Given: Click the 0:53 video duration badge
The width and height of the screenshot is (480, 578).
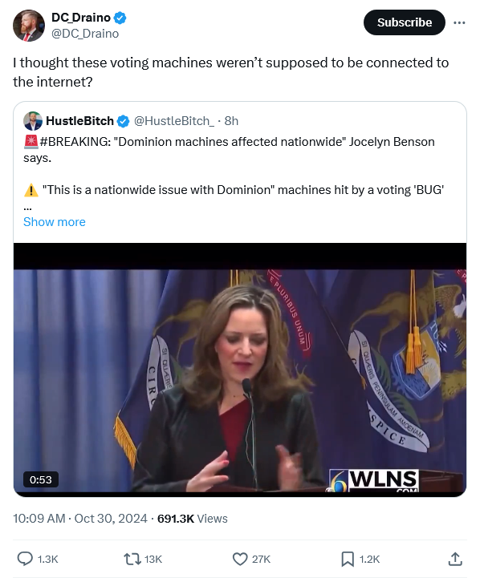Looking at the screenshot, I should tap(41, 479).
